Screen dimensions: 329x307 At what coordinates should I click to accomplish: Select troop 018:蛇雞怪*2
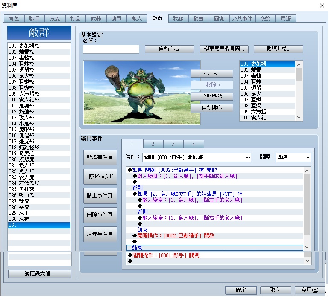click(x=39, y=148)
